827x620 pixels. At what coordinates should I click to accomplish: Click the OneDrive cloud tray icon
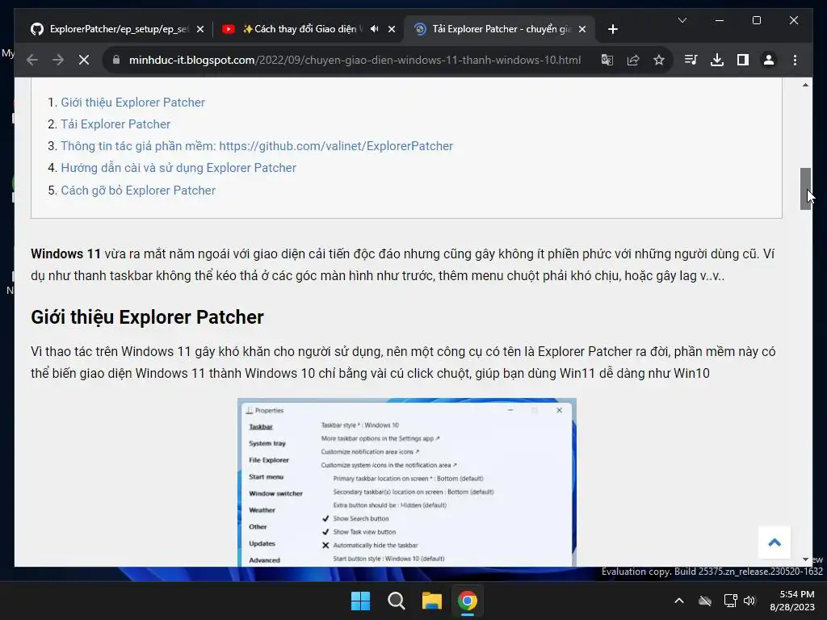[704, 601]
